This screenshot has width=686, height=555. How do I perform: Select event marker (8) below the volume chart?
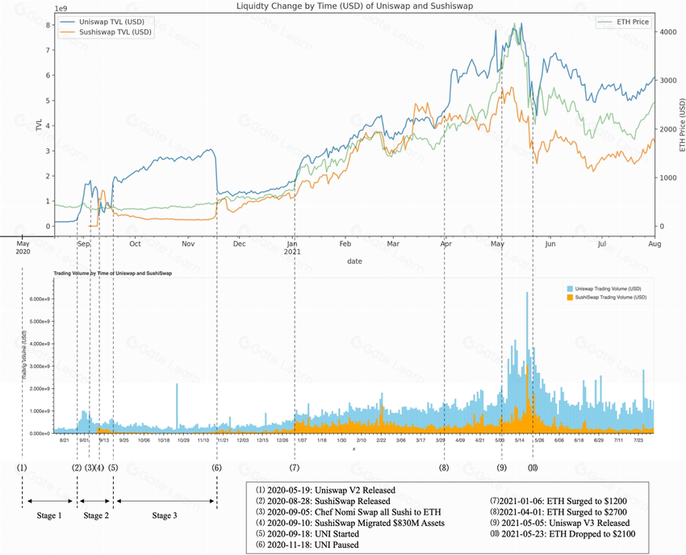click(444, 468)
